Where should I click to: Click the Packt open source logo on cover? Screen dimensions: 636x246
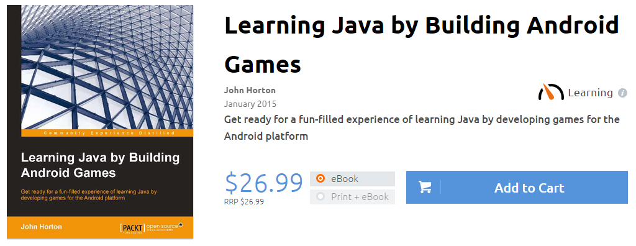(152, 227)
